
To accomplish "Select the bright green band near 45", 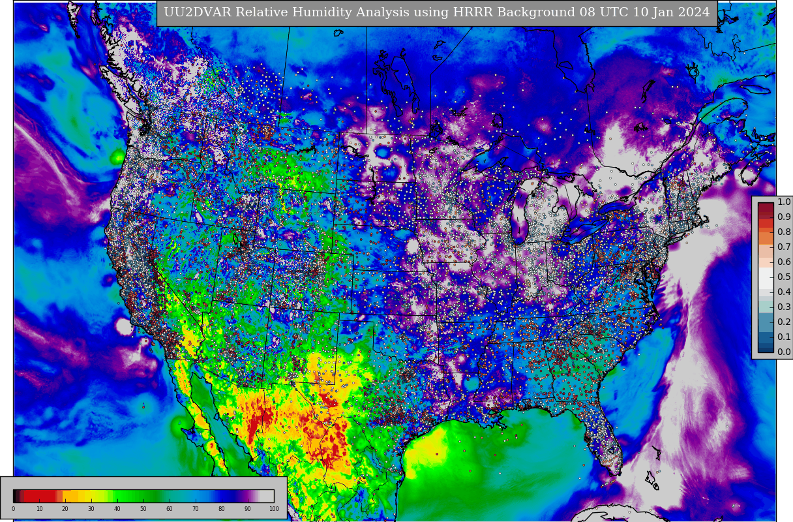I will pyautogui.click(x=130, y=496).
